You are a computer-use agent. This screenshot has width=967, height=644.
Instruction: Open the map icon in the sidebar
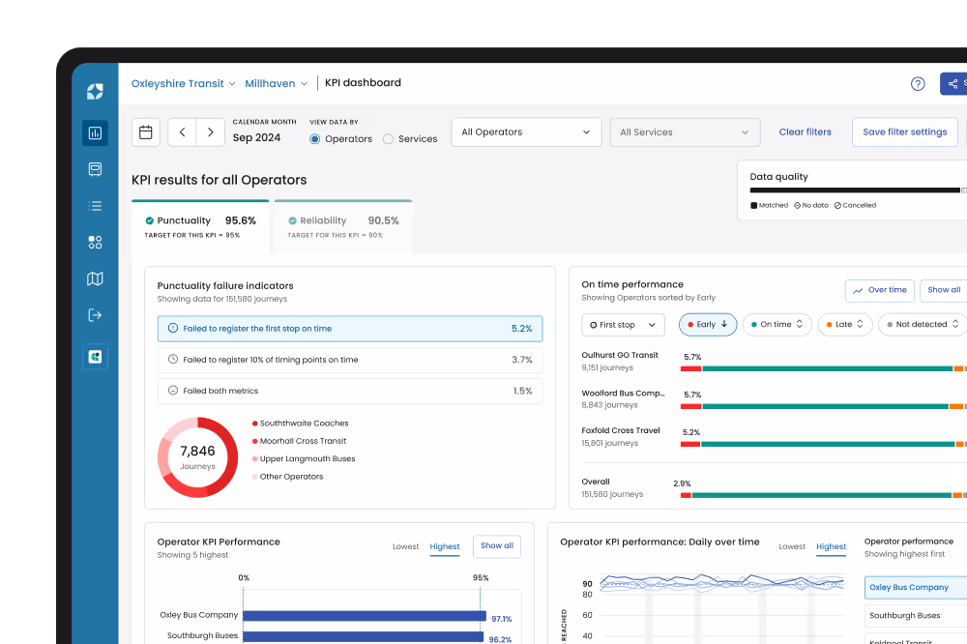coord(95,278)
